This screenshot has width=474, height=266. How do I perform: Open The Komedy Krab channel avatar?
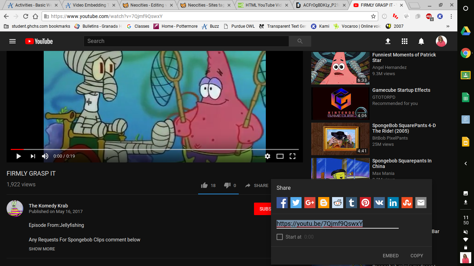(15, 209)
